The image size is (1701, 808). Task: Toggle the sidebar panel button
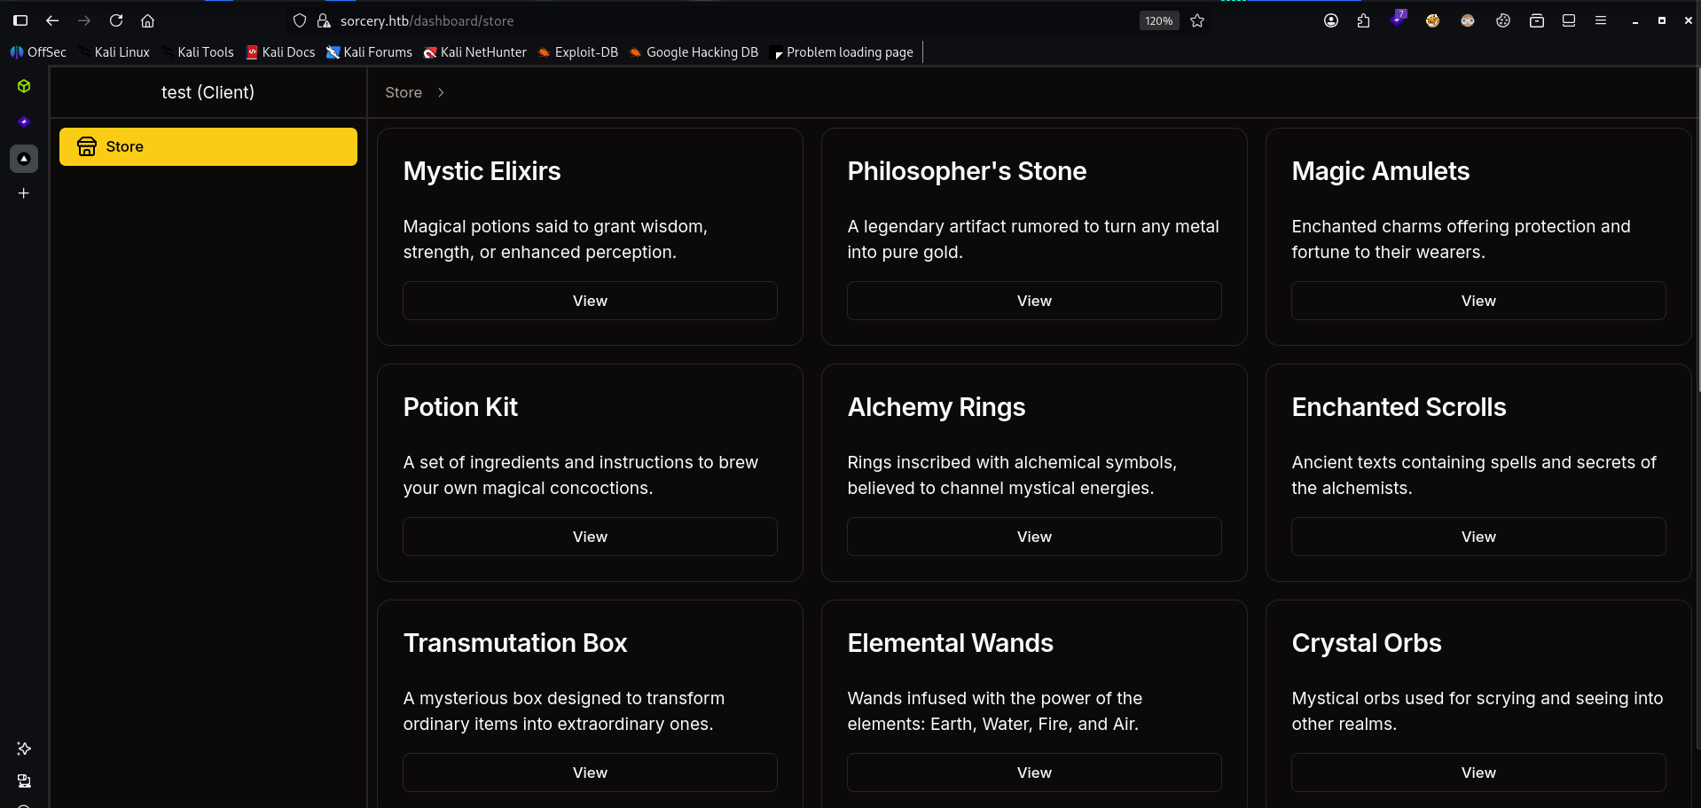point(20,20)
